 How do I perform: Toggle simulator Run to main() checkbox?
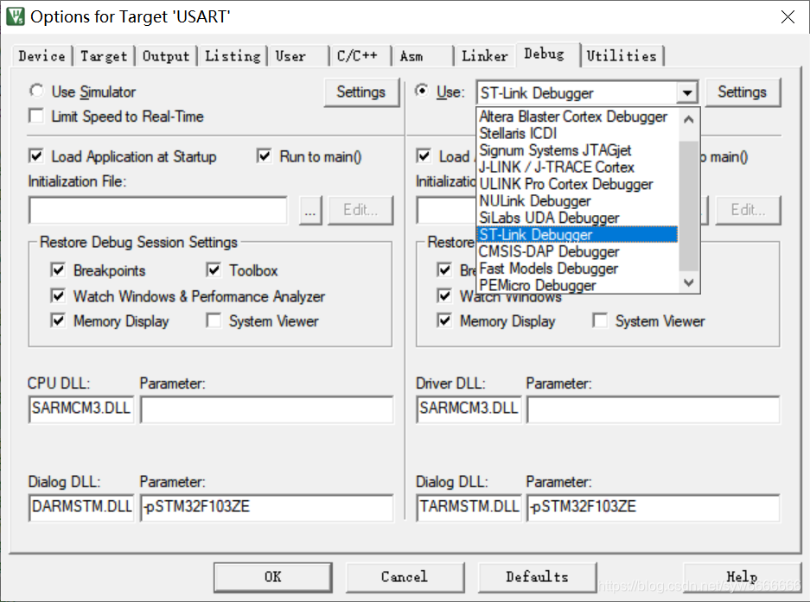(264, 156)
